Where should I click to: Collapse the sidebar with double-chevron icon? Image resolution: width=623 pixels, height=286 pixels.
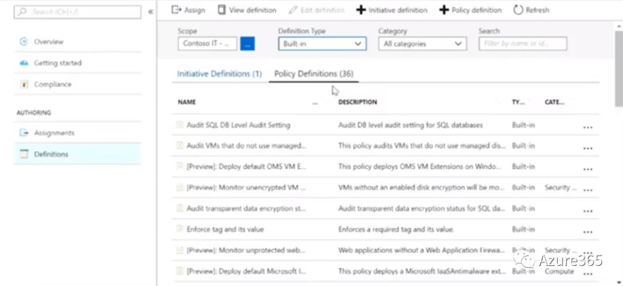click(151, 12)
